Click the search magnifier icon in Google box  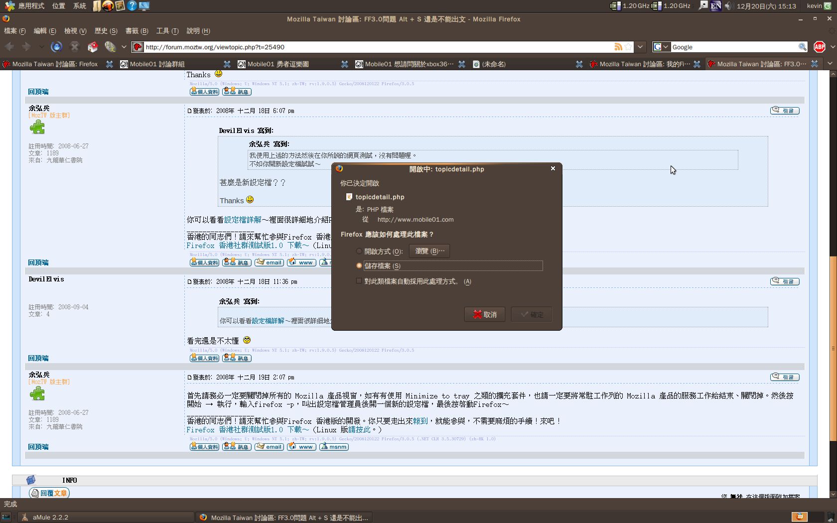point(802,47)
